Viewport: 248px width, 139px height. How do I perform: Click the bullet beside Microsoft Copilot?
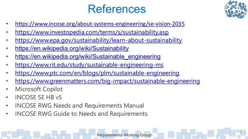point(7,89)
